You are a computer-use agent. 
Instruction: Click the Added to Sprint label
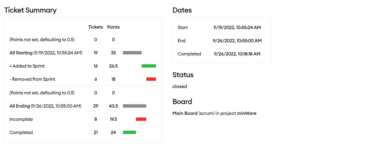click(x=27, y=66)
